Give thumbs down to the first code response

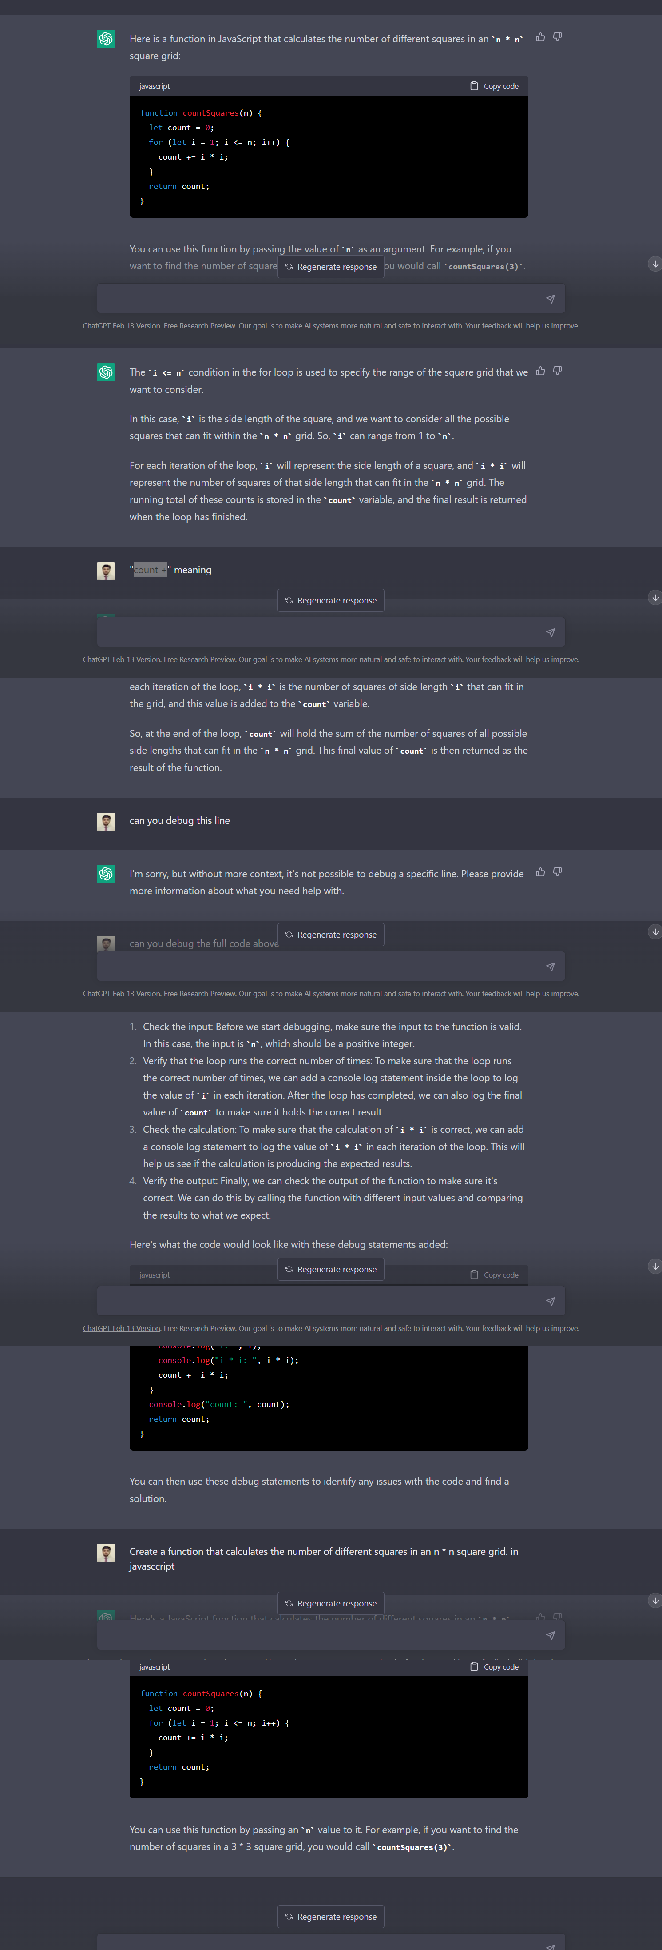(557, 36)
